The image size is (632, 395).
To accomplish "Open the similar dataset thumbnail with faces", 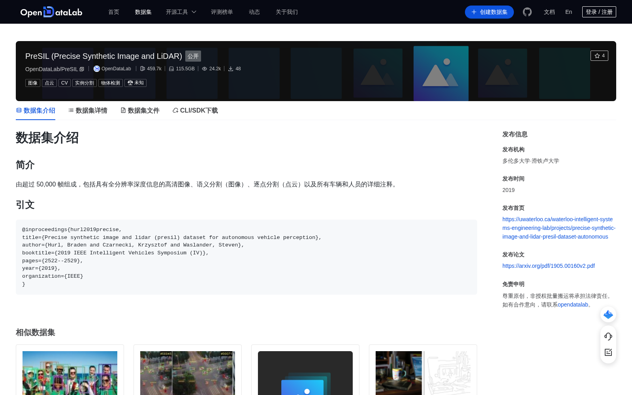I will [70, 373].
